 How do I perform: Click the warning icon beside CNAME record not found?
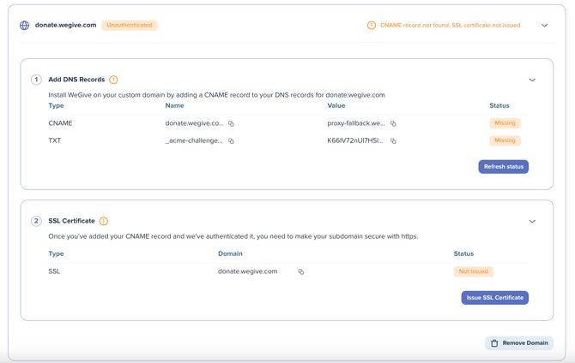[x=372, y=26]
